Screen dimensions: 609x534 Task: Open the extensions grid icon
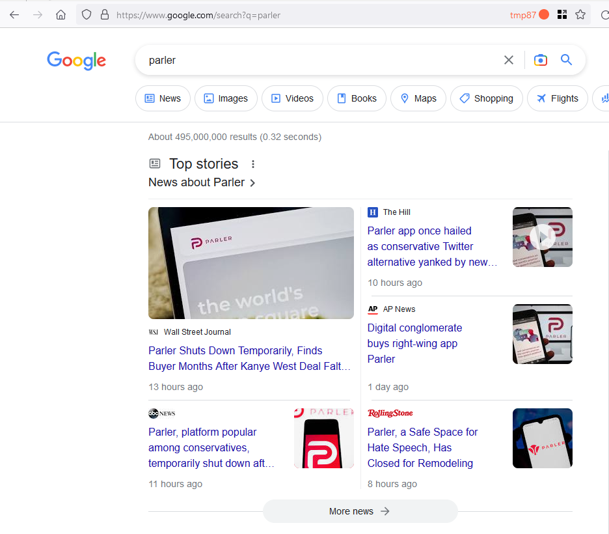point(562,15)
